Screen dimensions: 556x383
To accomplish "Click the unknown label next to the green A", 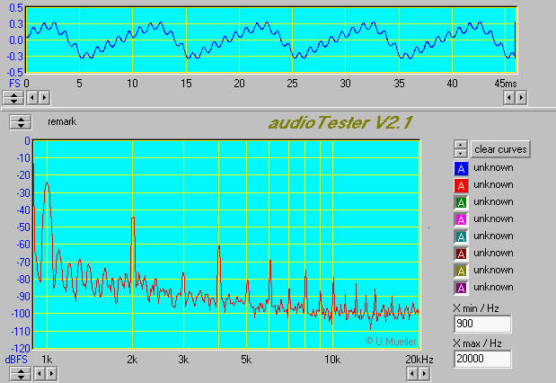I will tap(494, 201).
